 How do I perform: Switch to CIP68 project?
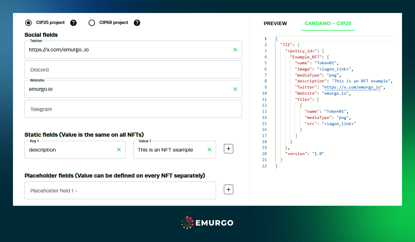[92, 23]
